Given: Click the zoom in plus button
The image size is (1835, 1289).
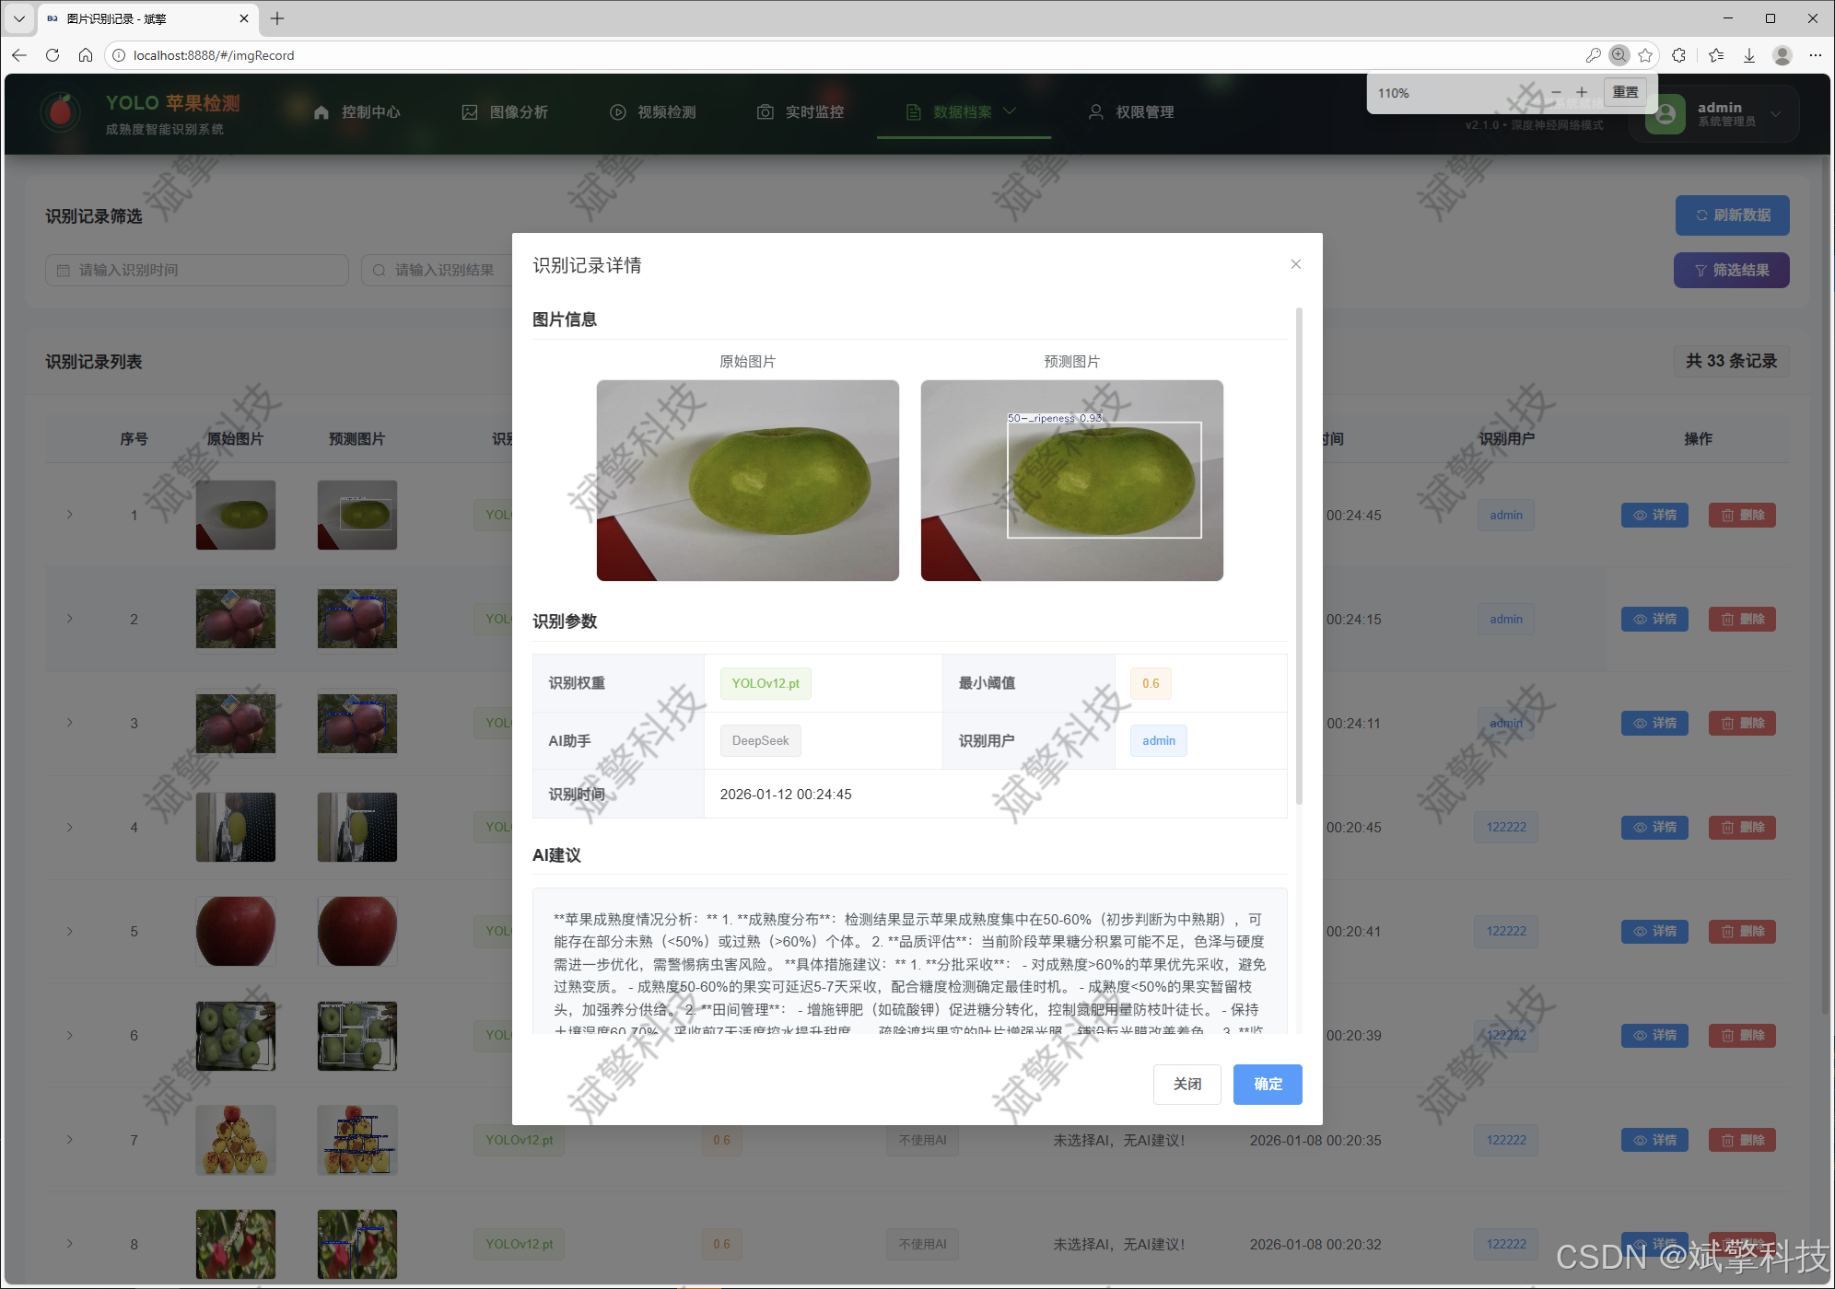Looking at the screenshot, I should coord(1582,92).
